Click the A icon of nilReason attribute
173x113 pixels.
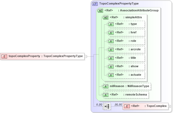(105, 87)
